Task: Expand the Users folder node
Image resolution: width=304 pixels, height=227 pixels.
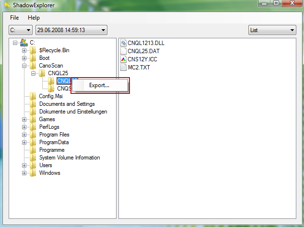Action: pos(24,165)
